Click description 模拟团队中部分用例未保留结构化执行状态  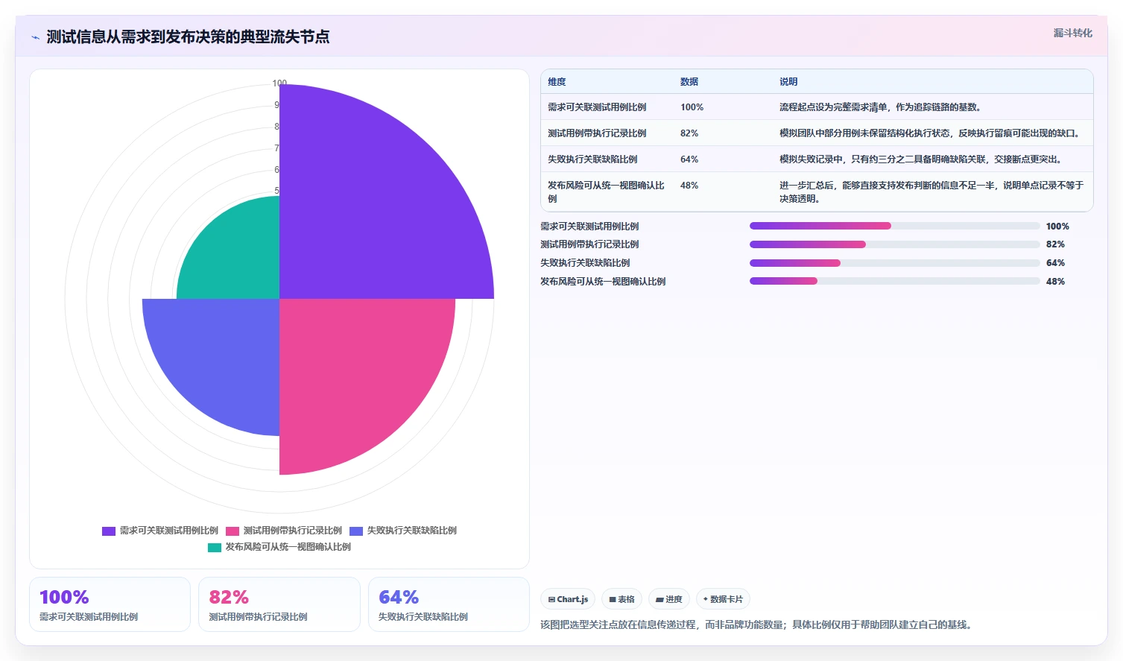(931, 133)
